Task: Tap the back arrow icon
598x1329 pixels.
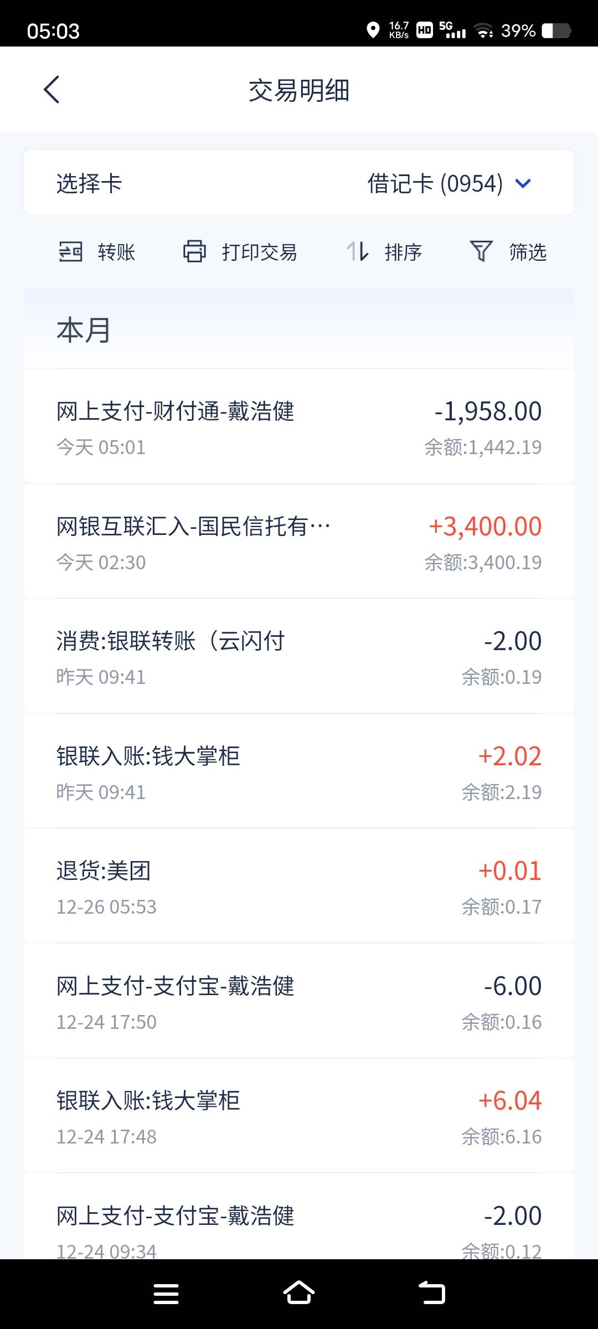Action: (x=52, y=90)
